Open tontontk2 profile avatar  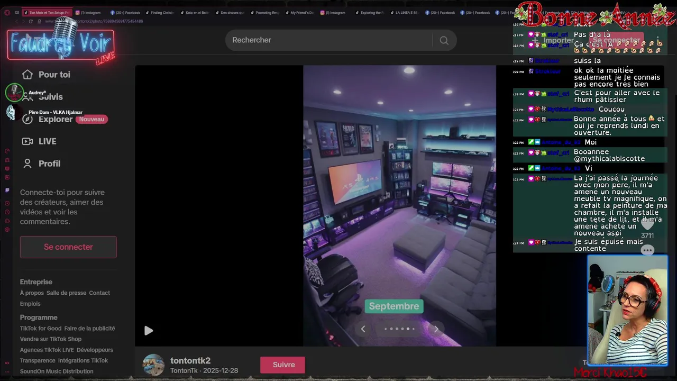(x=153, y=365)
